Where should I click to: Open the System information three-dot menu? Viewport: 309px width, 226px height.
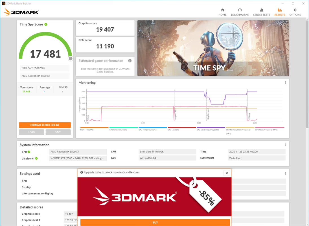tap(286, 145)
